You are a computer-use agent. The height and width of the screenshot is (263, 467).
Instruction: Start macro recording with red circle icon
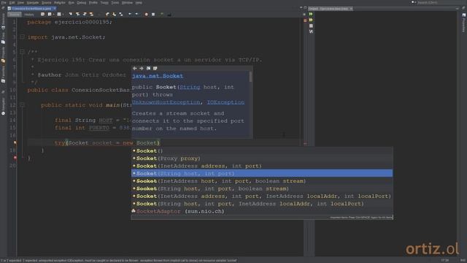click(x=146, y=15)
